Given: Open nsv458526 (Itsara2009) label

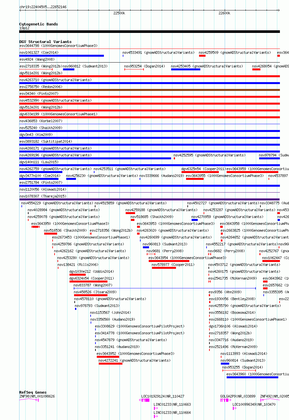Looking at the screenshot, I should tap(95, 292).
